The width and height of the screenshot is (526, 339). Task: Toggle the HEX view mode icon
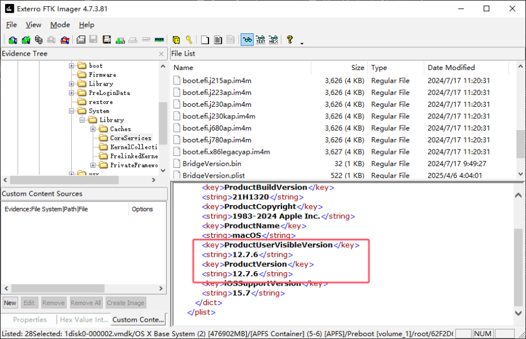(274, 40)
